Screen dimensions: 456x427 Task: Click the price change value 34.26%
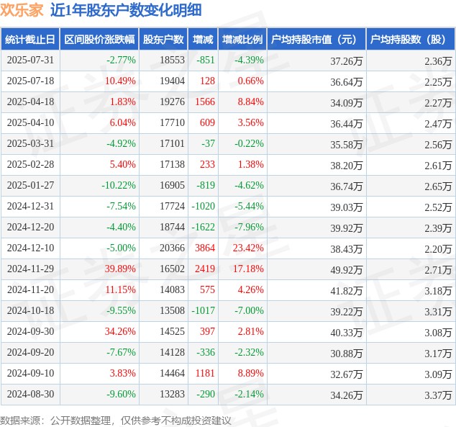pyautogui.click(x=120, y=331)
